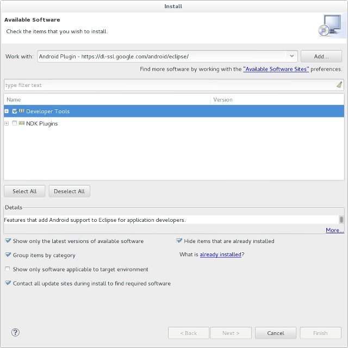Select the NDK Plugins row label
The image size is (348, 348).
tap(42, 123)
